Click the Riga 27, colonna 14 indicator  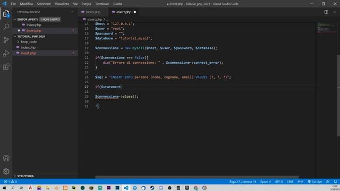point(243,181)
